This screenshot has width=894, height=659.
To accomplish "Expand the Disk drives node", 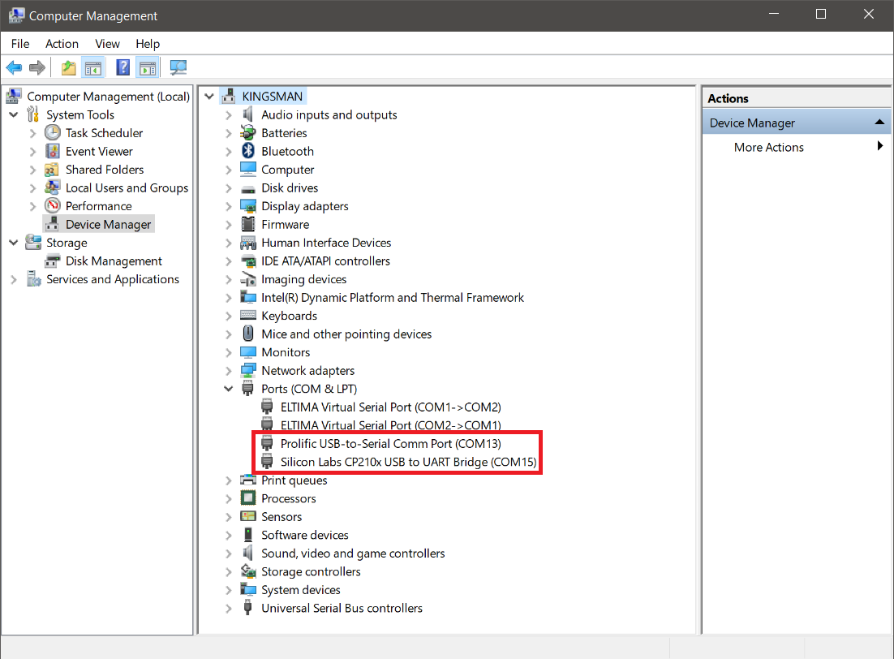I will point(229,187).
